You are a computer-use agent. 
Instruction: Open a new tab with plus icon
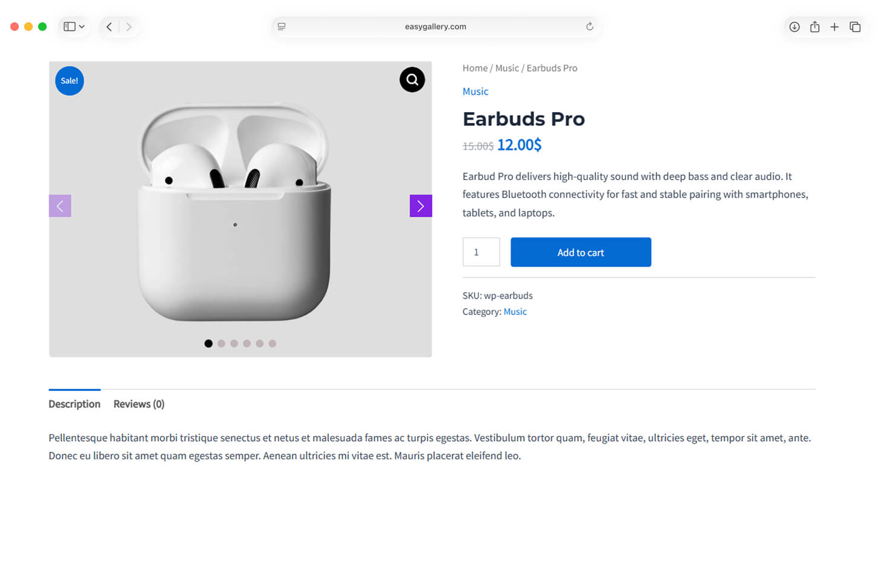(835, 27)
